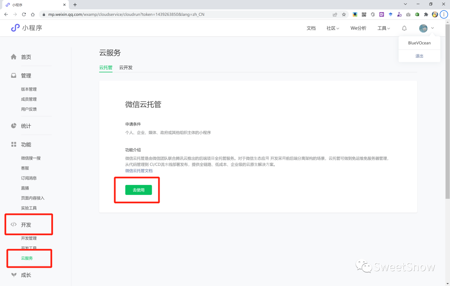Open 版本管理 in the sidebar
The image size is (450, 286).
[x=29, y=89]
